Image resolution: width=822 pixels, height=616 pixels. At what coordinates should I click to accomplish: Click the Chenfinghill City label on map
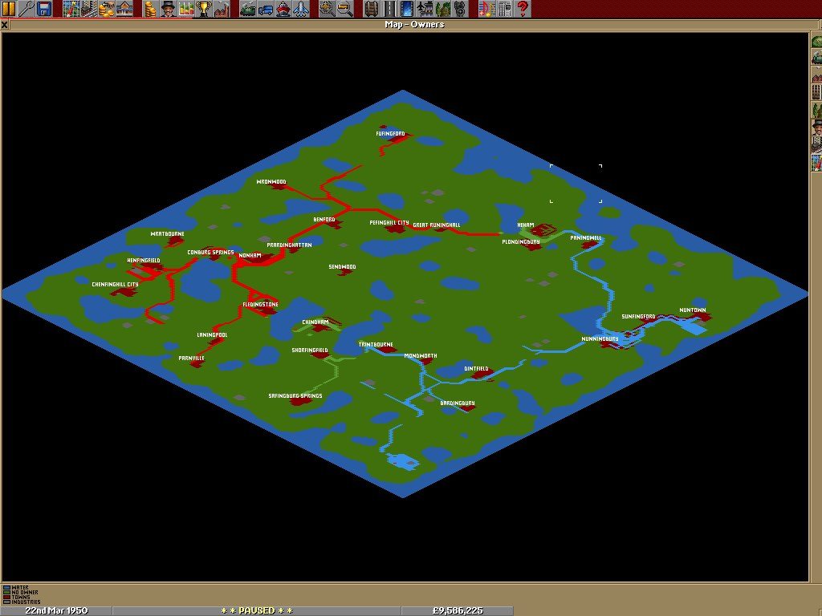[x=116, y=285]
